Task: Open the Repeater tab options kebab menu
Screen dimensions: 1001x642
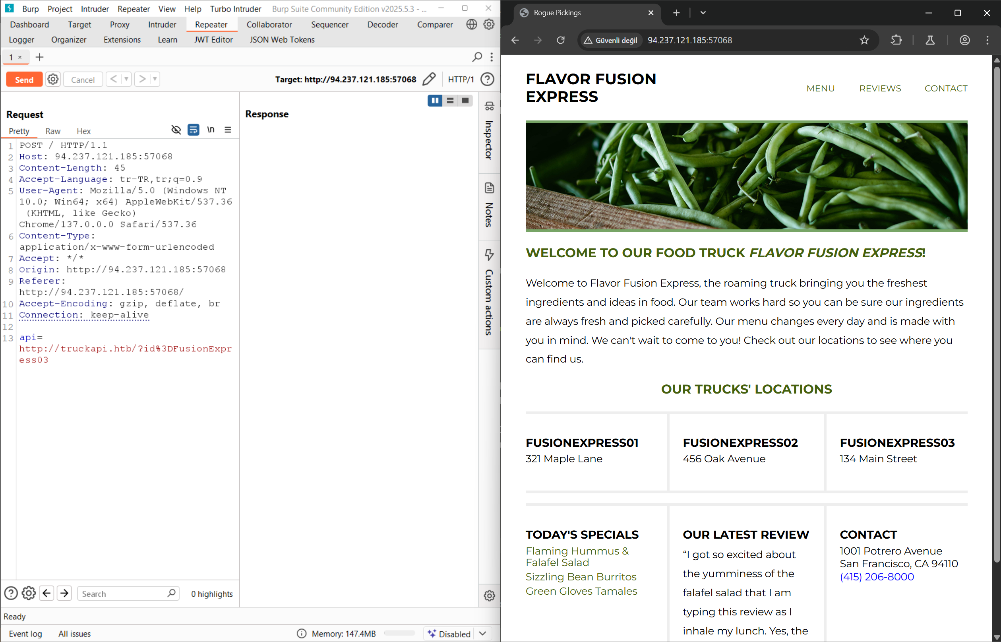Action: click(492, 57)
